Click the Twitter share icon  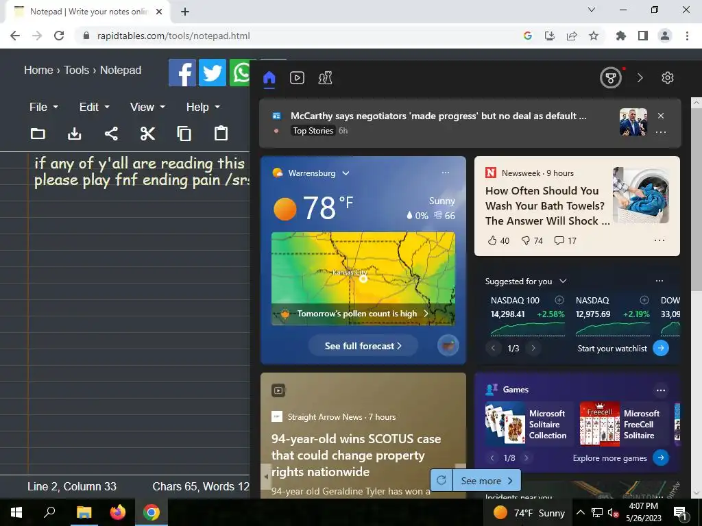[213, 73]
